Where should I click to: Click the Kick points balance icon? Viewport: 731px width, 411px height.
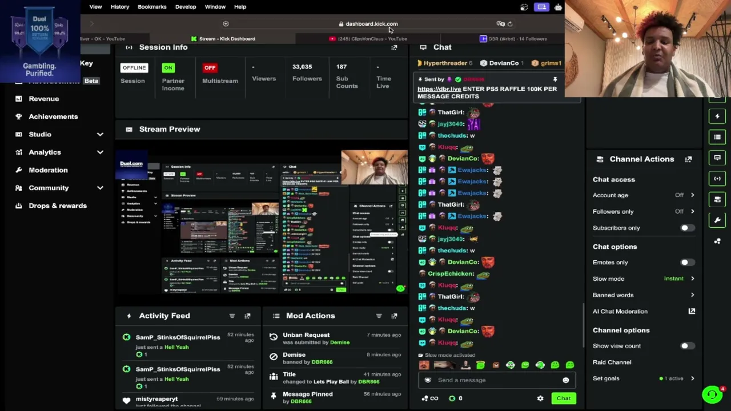[x=452, y=398]
